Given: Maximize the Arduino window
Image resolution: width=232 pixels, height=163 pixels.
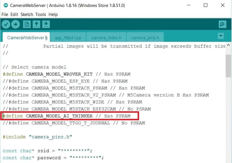Looking at the screenshot, I should [x=206, y=5].
